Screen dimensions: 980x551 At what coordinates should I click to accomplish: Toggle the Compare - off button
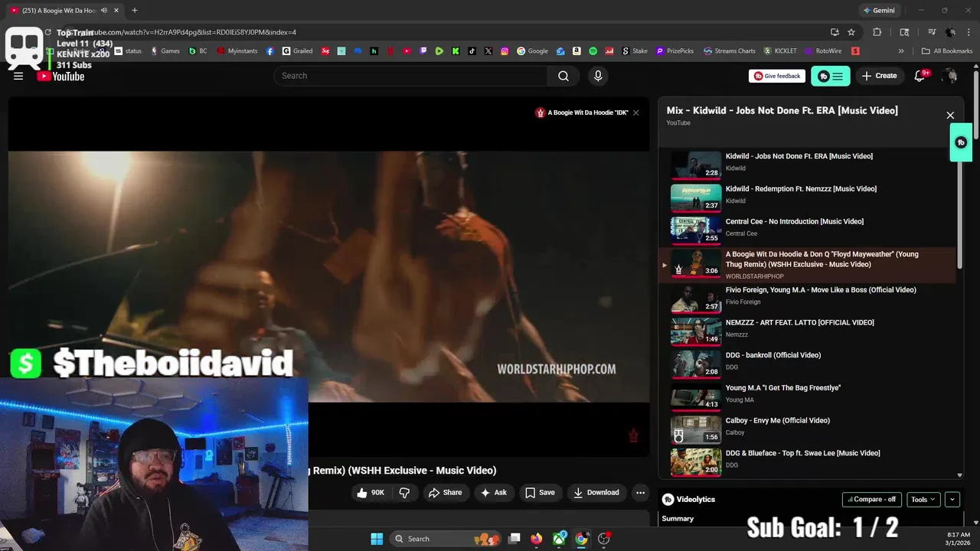(x=871, y=499)
